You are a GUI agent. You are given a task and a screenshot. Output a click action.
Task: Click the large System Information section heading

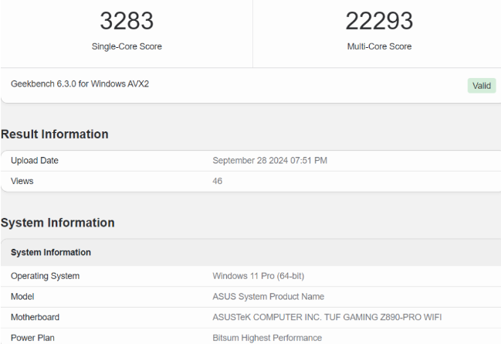(58, 223)
